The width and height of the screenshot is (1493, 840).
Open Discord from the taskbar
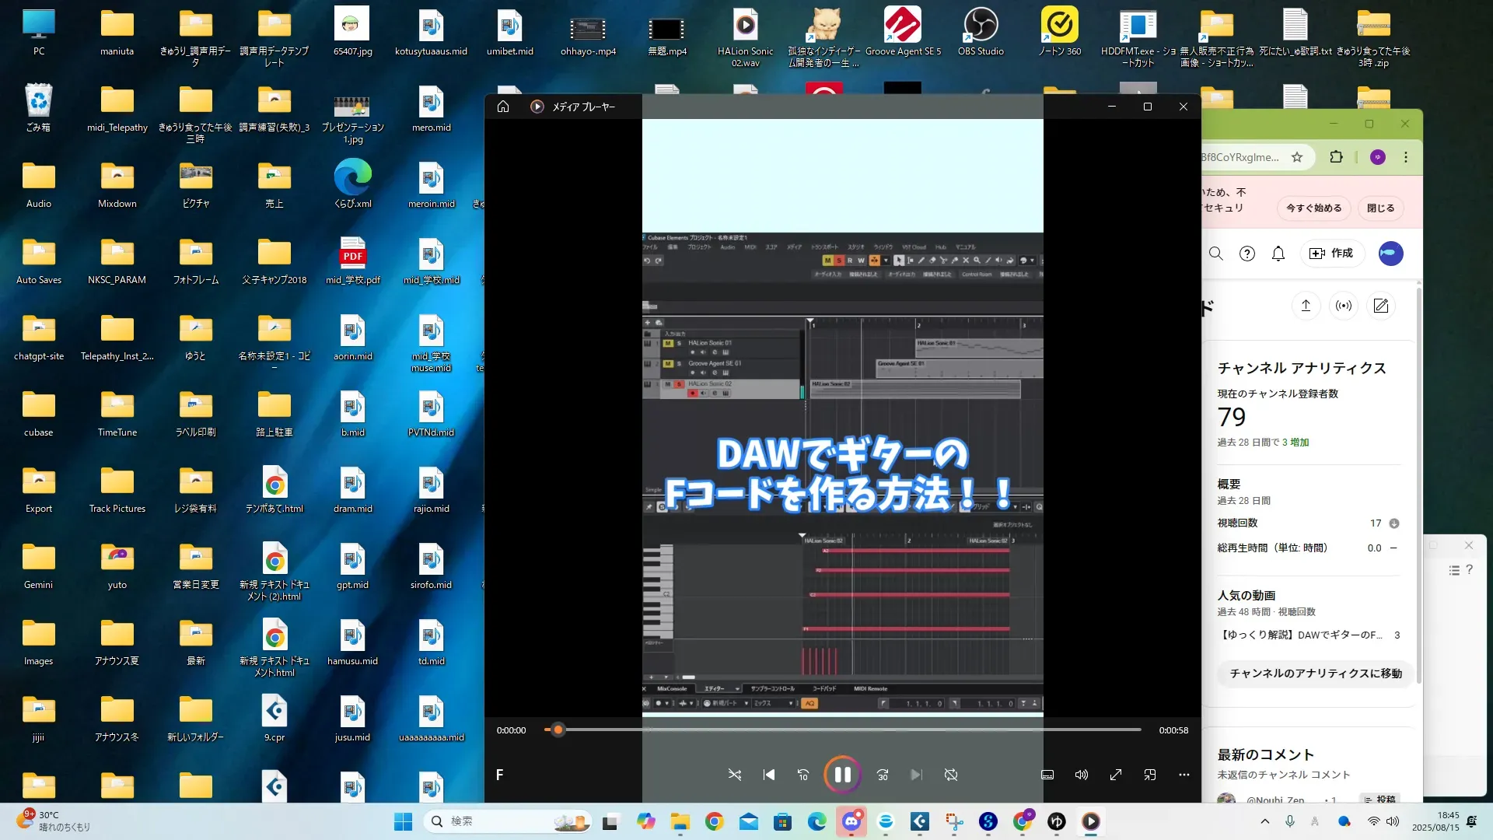tap(851, 821)
